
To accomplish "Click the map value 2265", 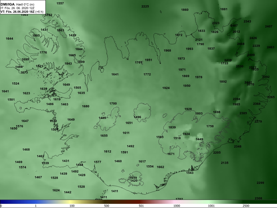I will tap(271, 97).
